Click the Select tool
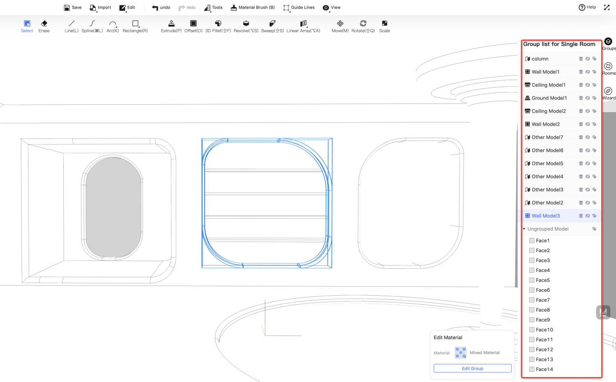Image resolution: width=616 pixels, height=382 pixels. tap(27, 26)
